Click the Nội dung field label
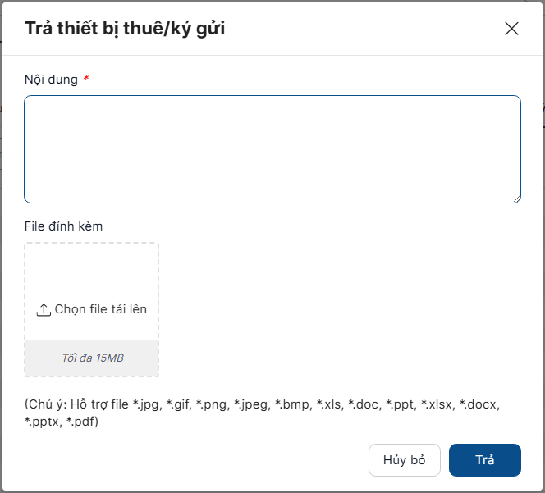545x493 pixels. 51,80
